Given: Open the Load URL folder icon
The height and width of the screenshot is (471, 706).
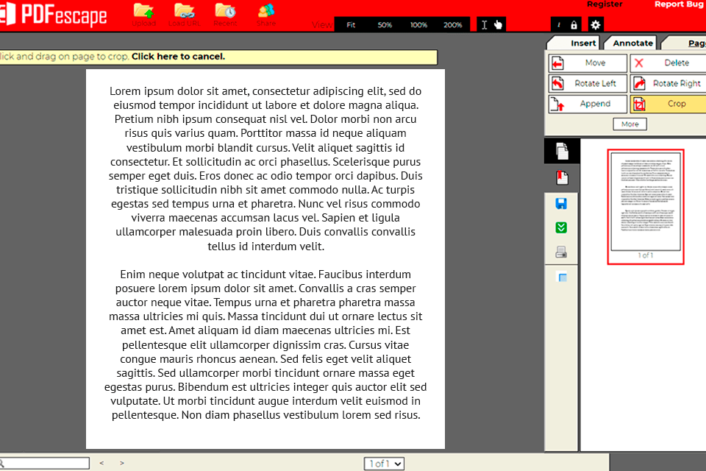Looking at the screenshot, I should 184,13.
